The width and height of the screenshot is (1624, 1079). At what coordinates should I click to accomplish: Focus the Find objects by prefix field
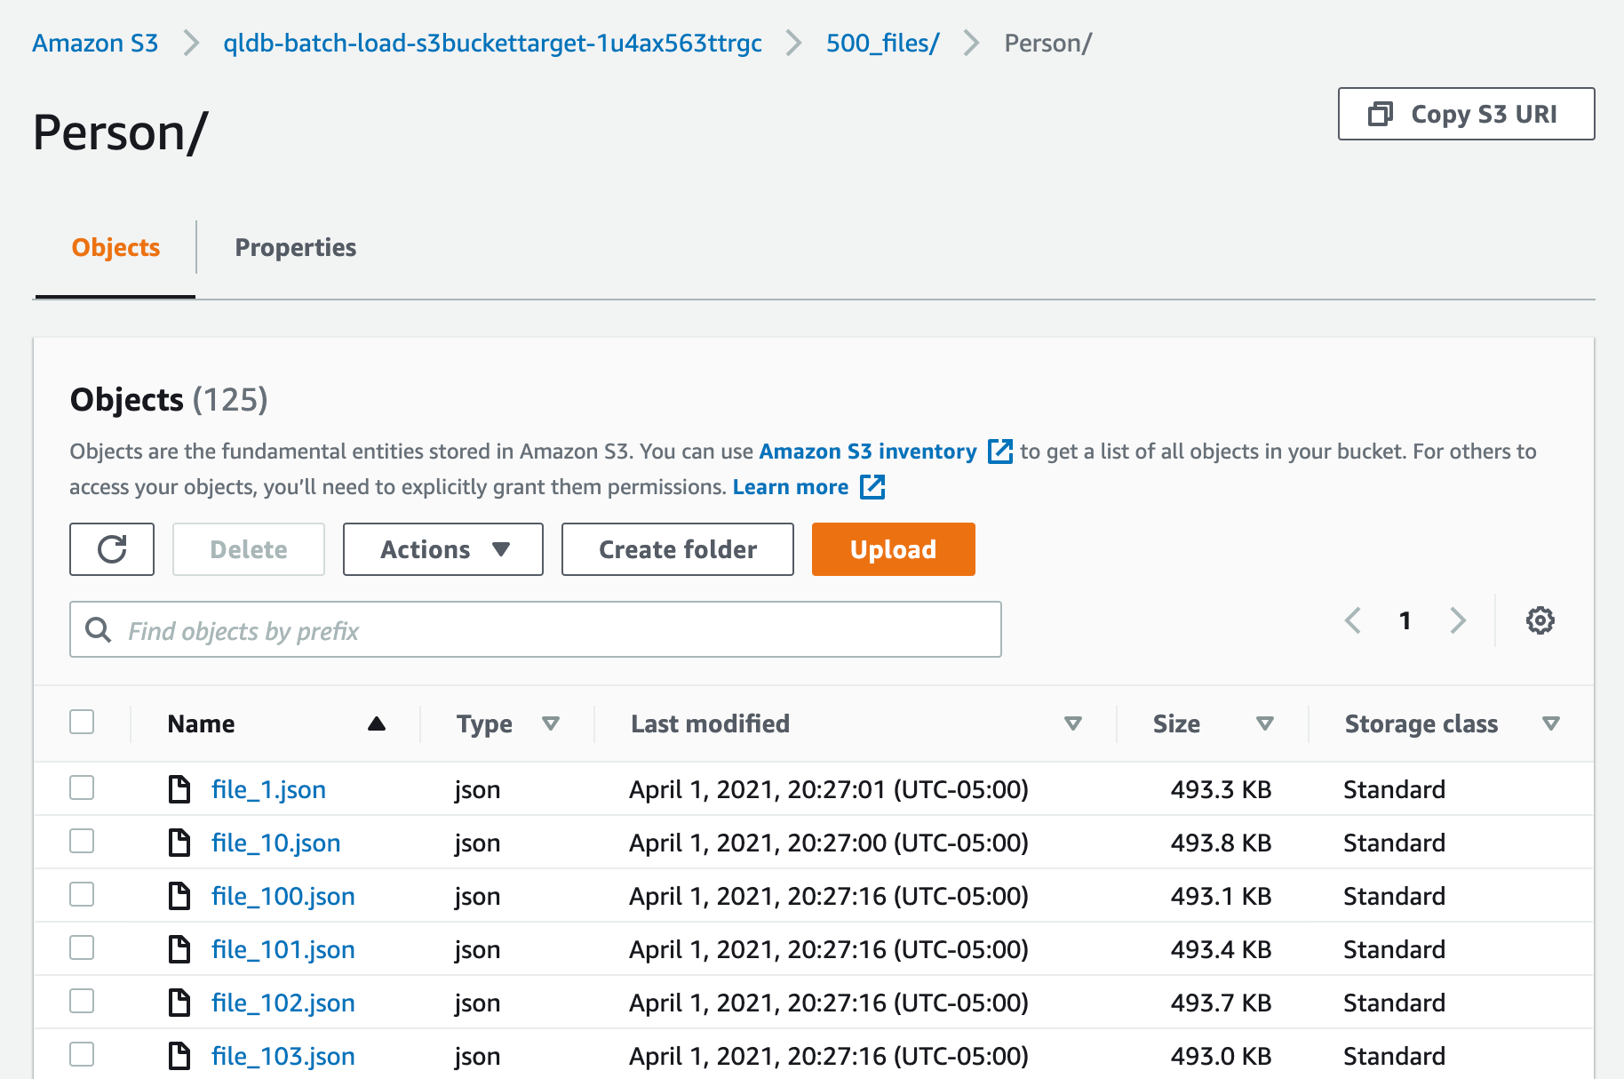(x=536, y=630)
